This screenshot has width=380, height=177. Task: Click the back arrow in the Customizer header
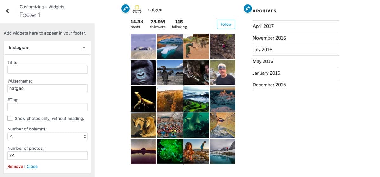tap(7, 11)
